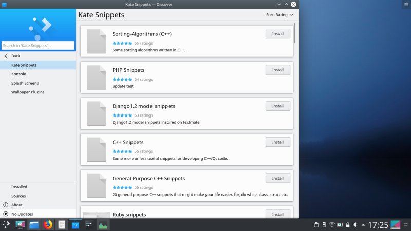Image resolution: width=411 pixels, height=231 pixels.
Task: Open the desktop hamburger menu top-right
Action: coord(406,5)
